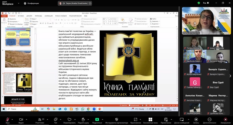Switch to ВСТАВКА ribbon tab
Screen dimensions: 233x125
click(x=21, y=16)
